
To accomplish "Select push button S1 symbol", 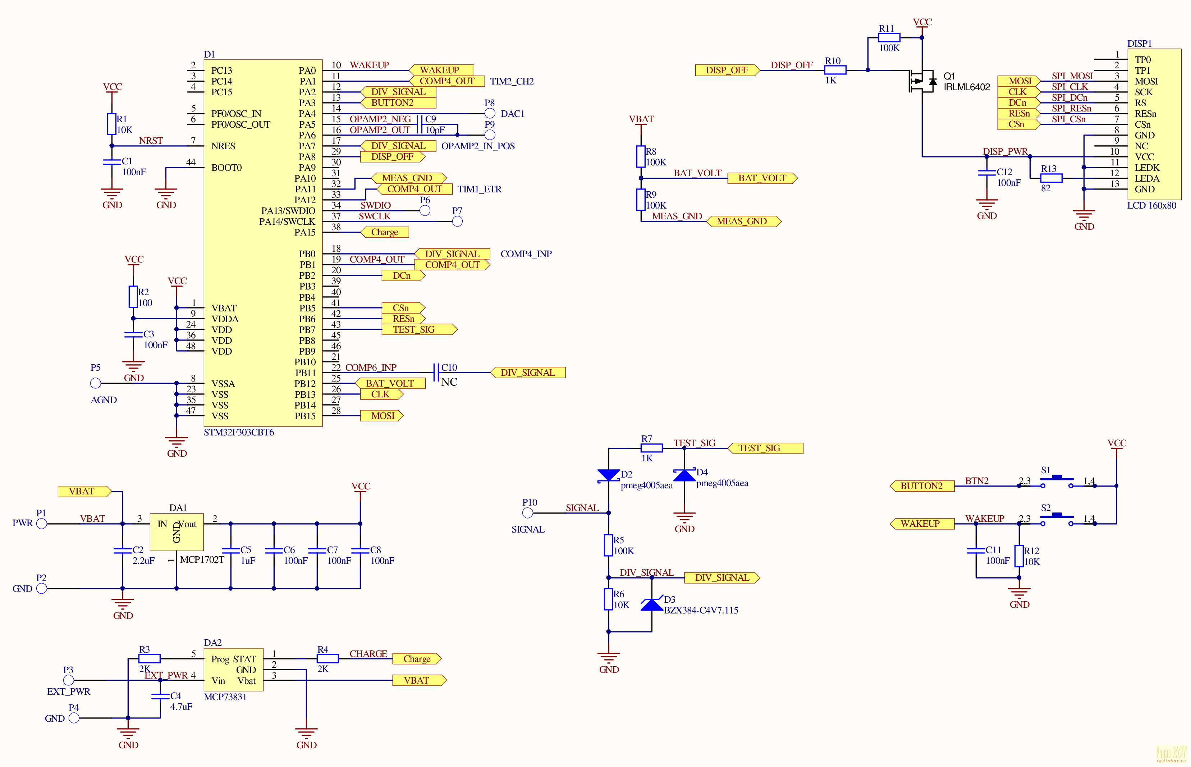I will [x=1057, y=481].
